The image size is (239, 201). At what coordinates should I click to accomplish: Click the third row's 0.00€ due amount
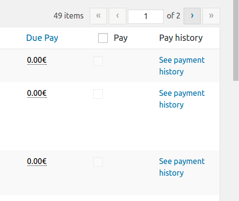37,162
